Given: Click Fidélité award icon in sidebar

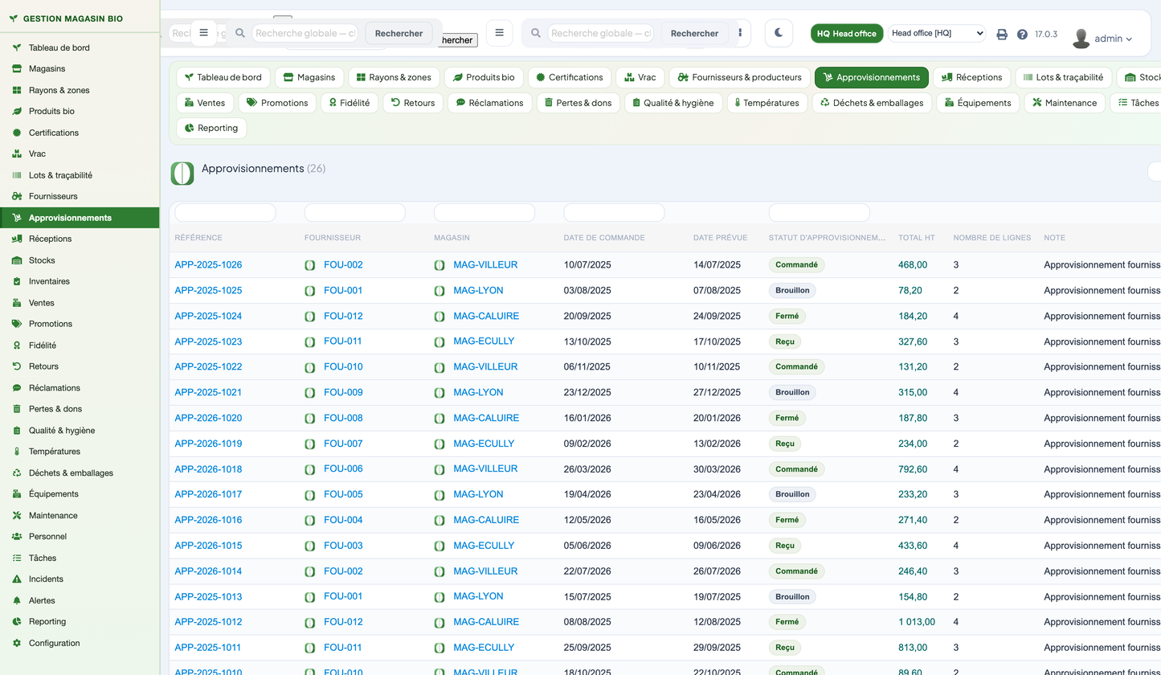Looking at the screenshot, I should coord(17,346).
